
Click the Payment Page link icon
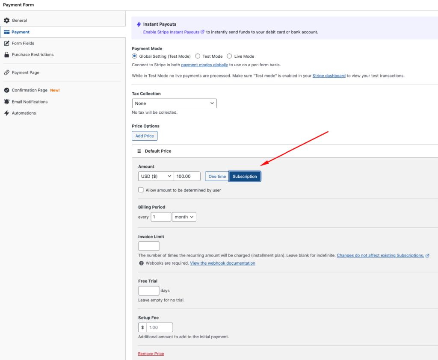coord(6,73)
